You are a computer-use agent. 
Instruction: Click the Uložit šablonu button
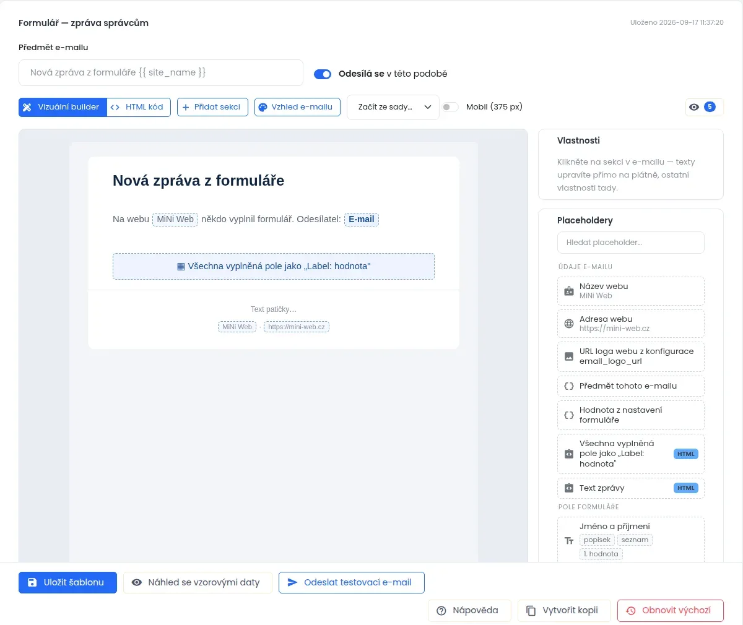coord(67,582)
